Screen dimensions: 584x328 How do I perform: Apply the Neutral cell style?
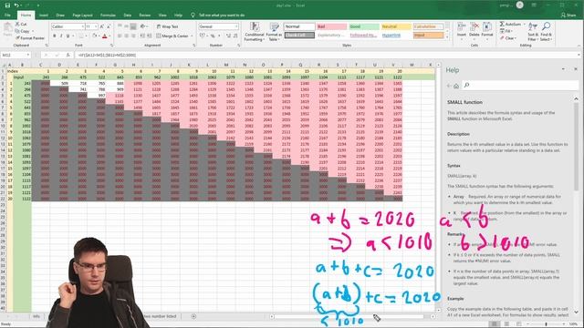point(396,26)
